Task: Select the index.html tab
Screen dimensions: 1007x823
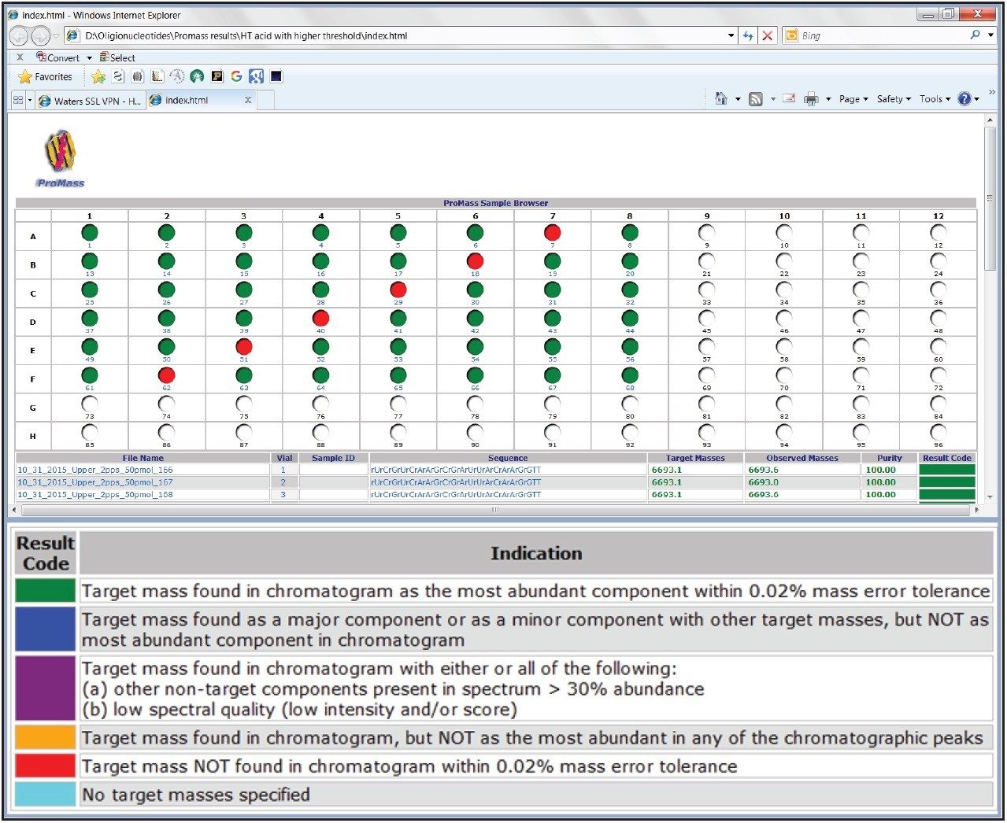Action: coord(201,100)
